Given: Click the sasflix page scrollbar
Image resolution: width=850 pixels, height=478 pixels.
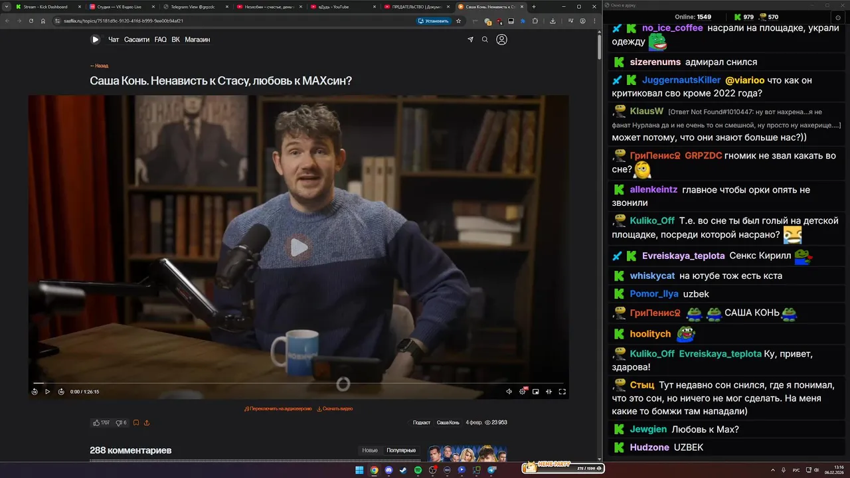Looking at the screenshot, I should coord(599,46).
